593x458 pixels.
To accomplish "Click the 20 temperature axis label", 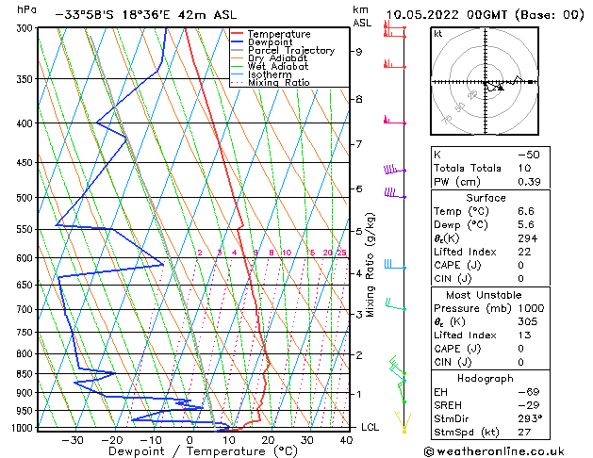I will pos(268,440).
